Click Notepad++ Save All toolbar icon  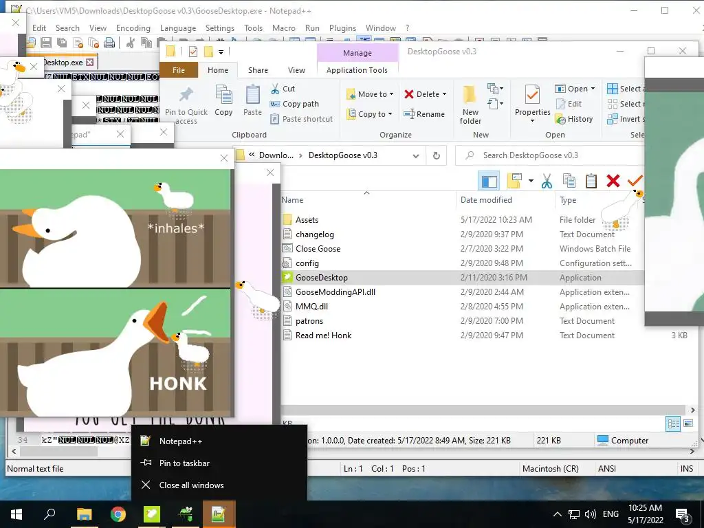(x=61, y=43)
